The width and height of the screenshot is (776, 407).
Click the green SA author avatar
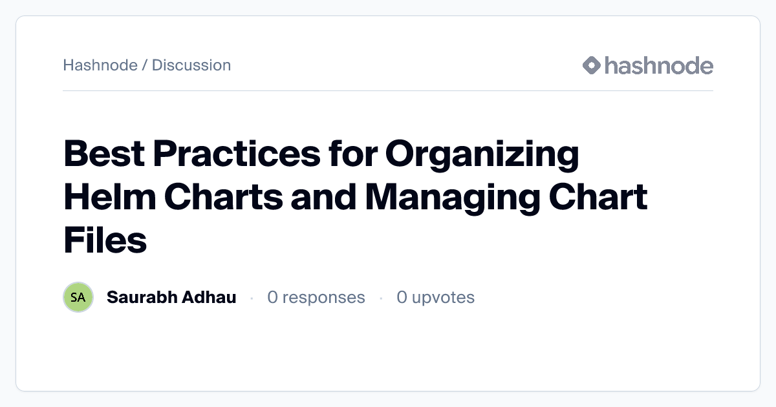[78, 297]
